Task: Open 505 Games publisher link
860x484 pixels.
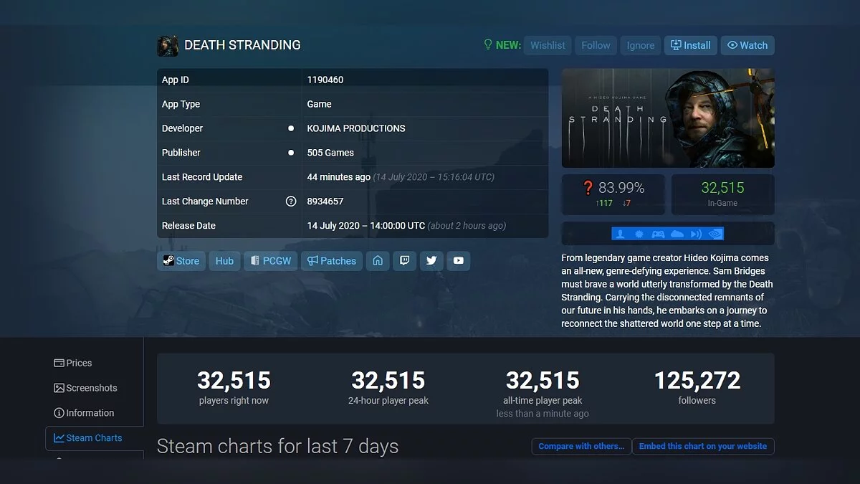Action: coord(330,153)
